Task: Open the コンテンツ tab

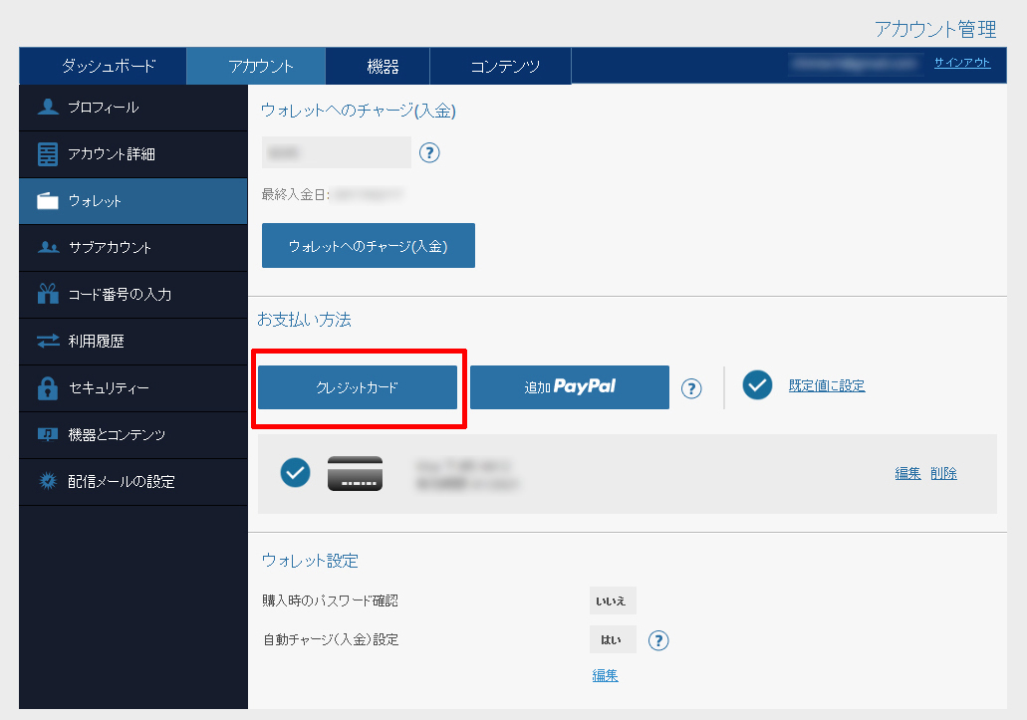Action: (x=500, y=66)
